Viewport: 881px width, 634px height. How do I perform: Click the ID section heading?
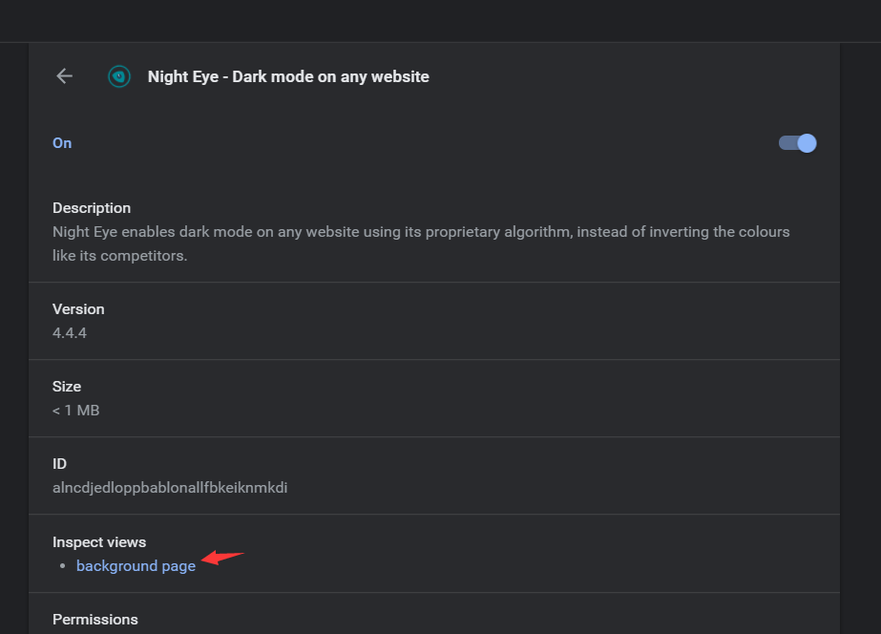(x=60, y=464)
